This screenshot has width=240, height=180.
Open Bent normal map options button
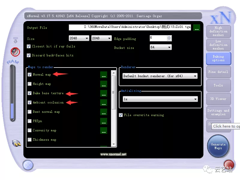pos(103,112)
